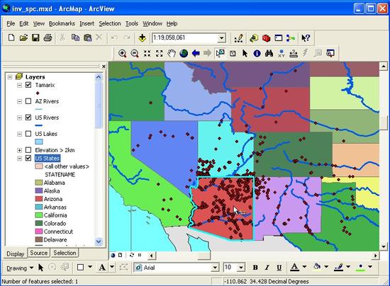
Task: Click the Refresh view button
Action: [132, 255]
